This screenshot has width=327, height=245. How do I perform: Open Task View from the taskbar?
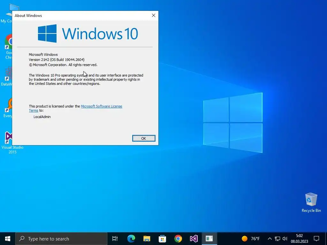(115, 239)
